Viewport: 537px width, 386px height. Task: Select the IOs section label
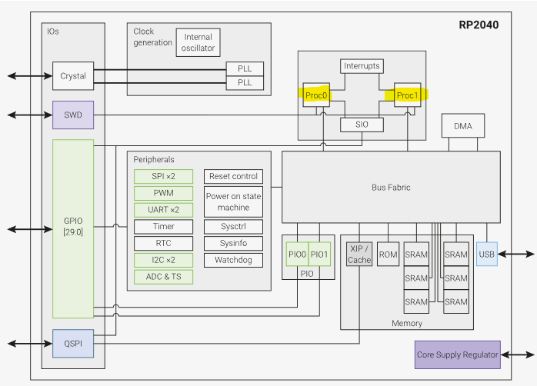[x=53, y=32]
